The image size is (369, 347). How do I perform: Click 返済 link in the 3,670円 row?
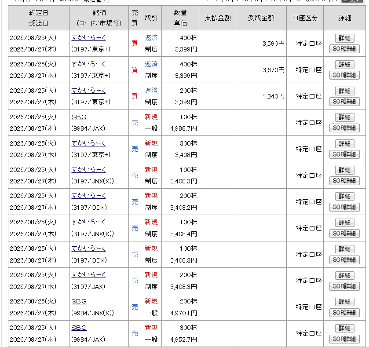pyautogui.click(x=151, y=64)
